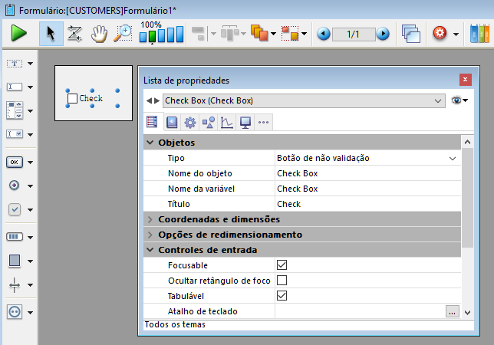Expand Opções de redimensionamento section
The image size is (494, 345).
[150, 235]
